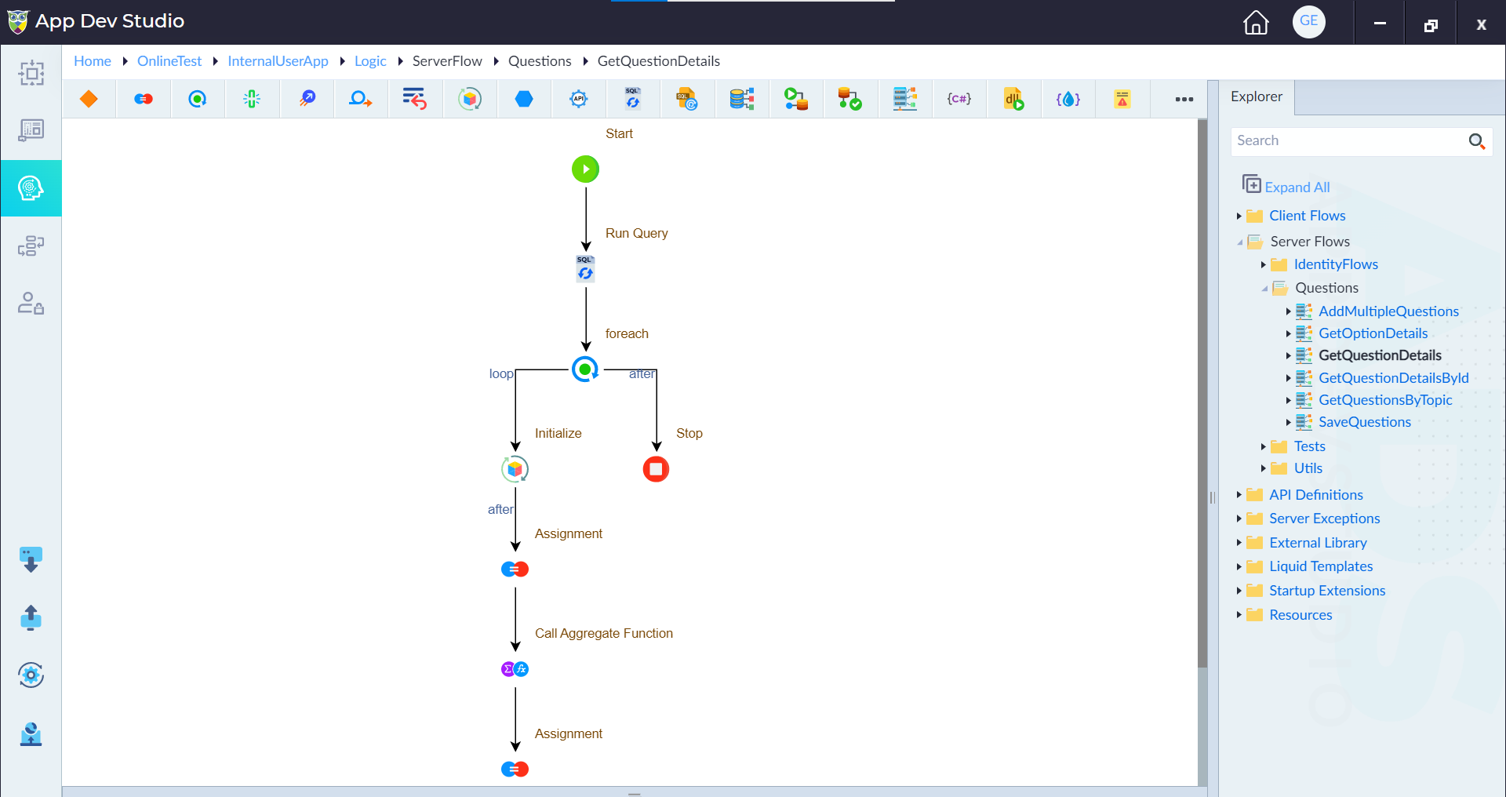Select the Liquid template toolbar icon
This screenshot has height=797, width=1506.
[x=1068, y=99]
